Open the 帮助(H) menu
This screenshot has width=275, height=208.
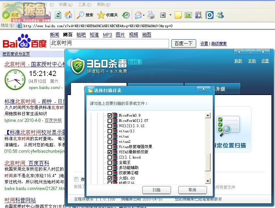(103, 5)
